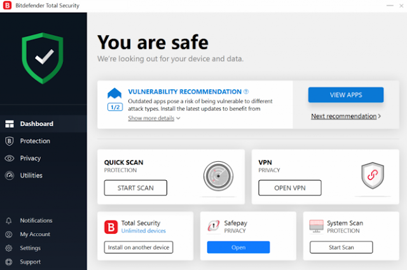Viewport: 407px width, 270px height.
Task: Click the My Account person icon
Action: pyautogui.click(x=9, y=234)
